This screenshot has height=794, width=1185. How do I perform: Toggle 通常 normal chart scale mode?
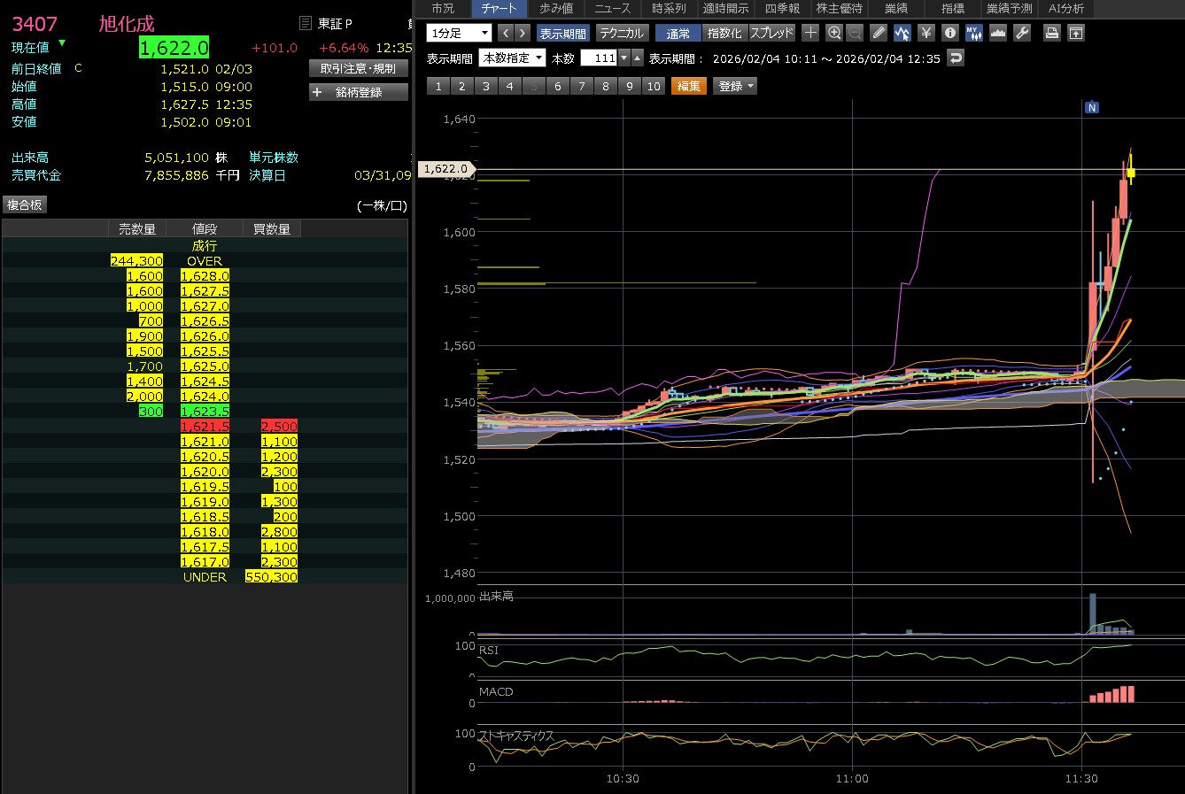click(x=678, y=33)
